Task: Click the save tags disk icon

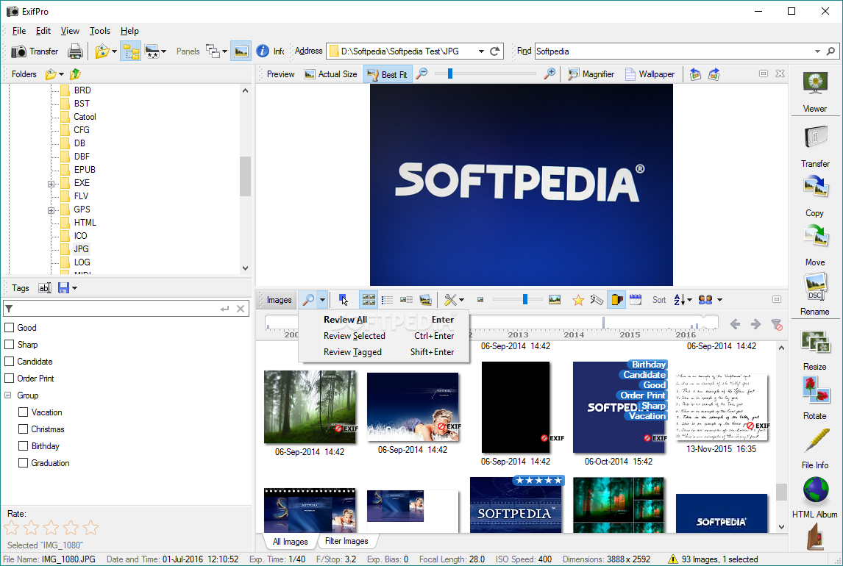Action: [x=63, y=288]
